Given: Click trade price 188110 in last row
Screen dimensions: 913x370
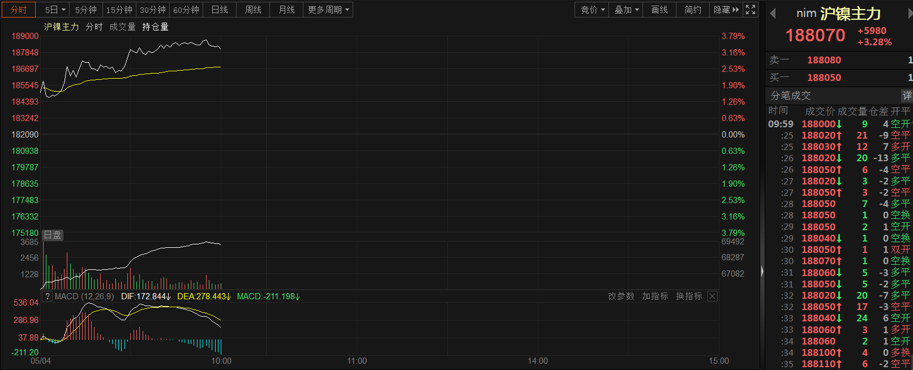Looking at the screenshot, I should pyautogui.click(x=818, y=364).
